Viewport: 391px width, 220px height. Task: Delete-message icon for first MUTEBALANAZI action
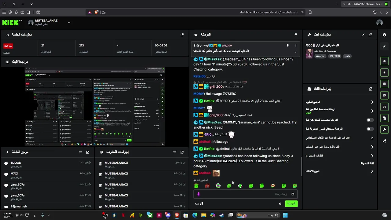[x=100, y=164]
